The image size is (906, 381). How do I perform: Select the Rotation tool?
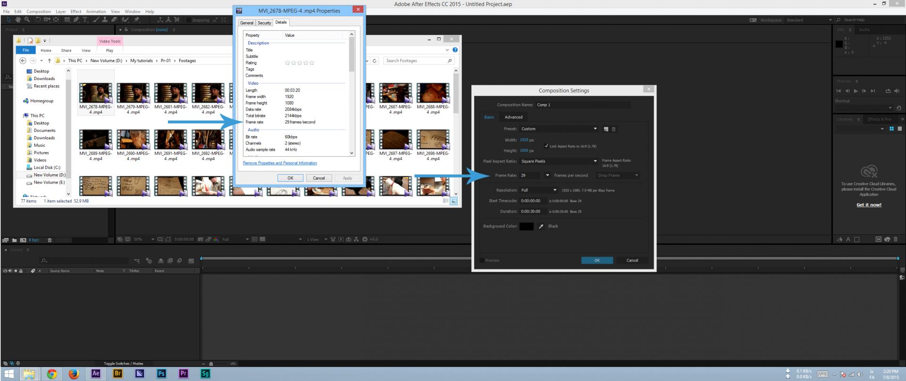click(38, 20)
